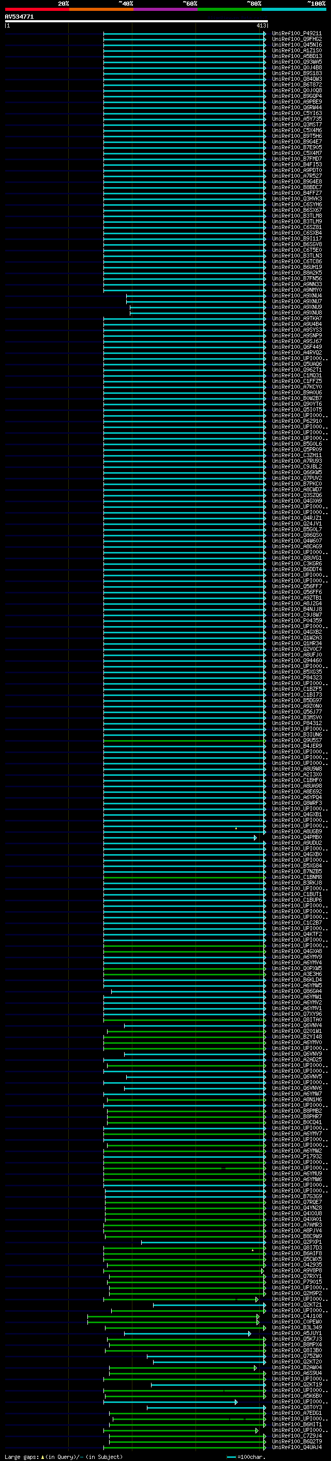Select hit label UniRef100_Q5UAQ6
This screenshot has width=331, height=1461.
296,364
